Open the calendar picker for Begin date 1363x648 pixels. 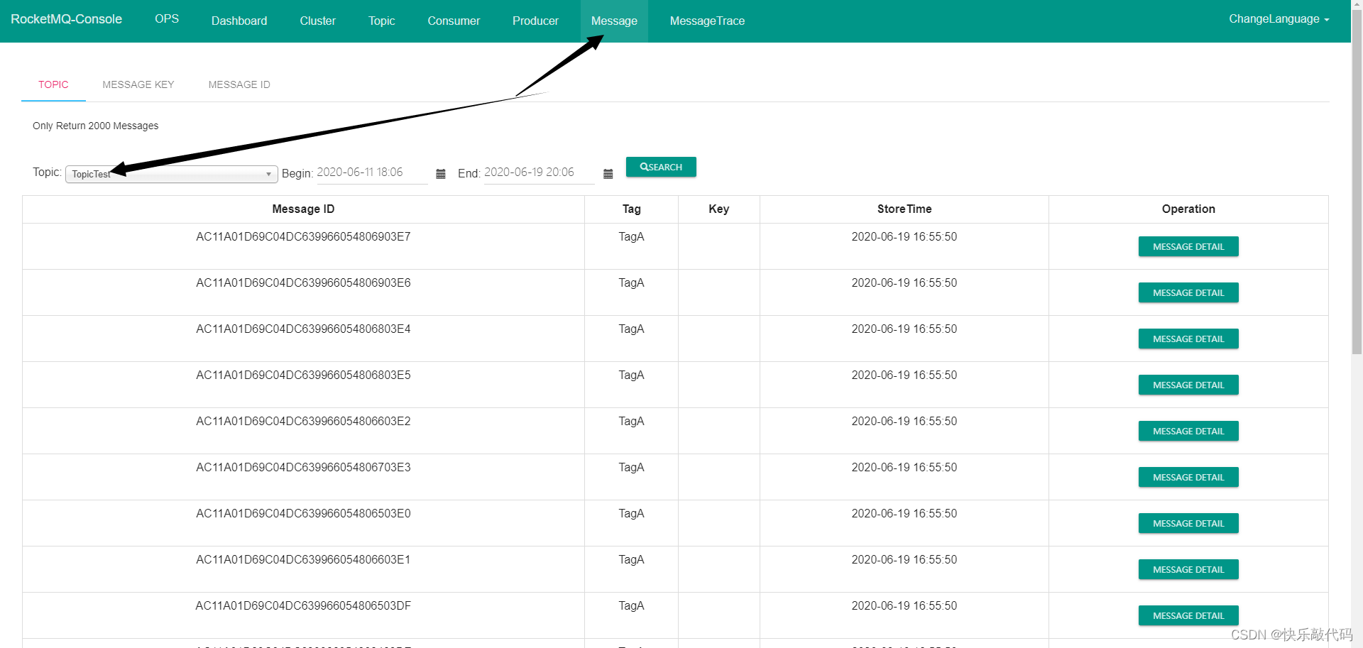pyautogui.click(x=441, y=174)
